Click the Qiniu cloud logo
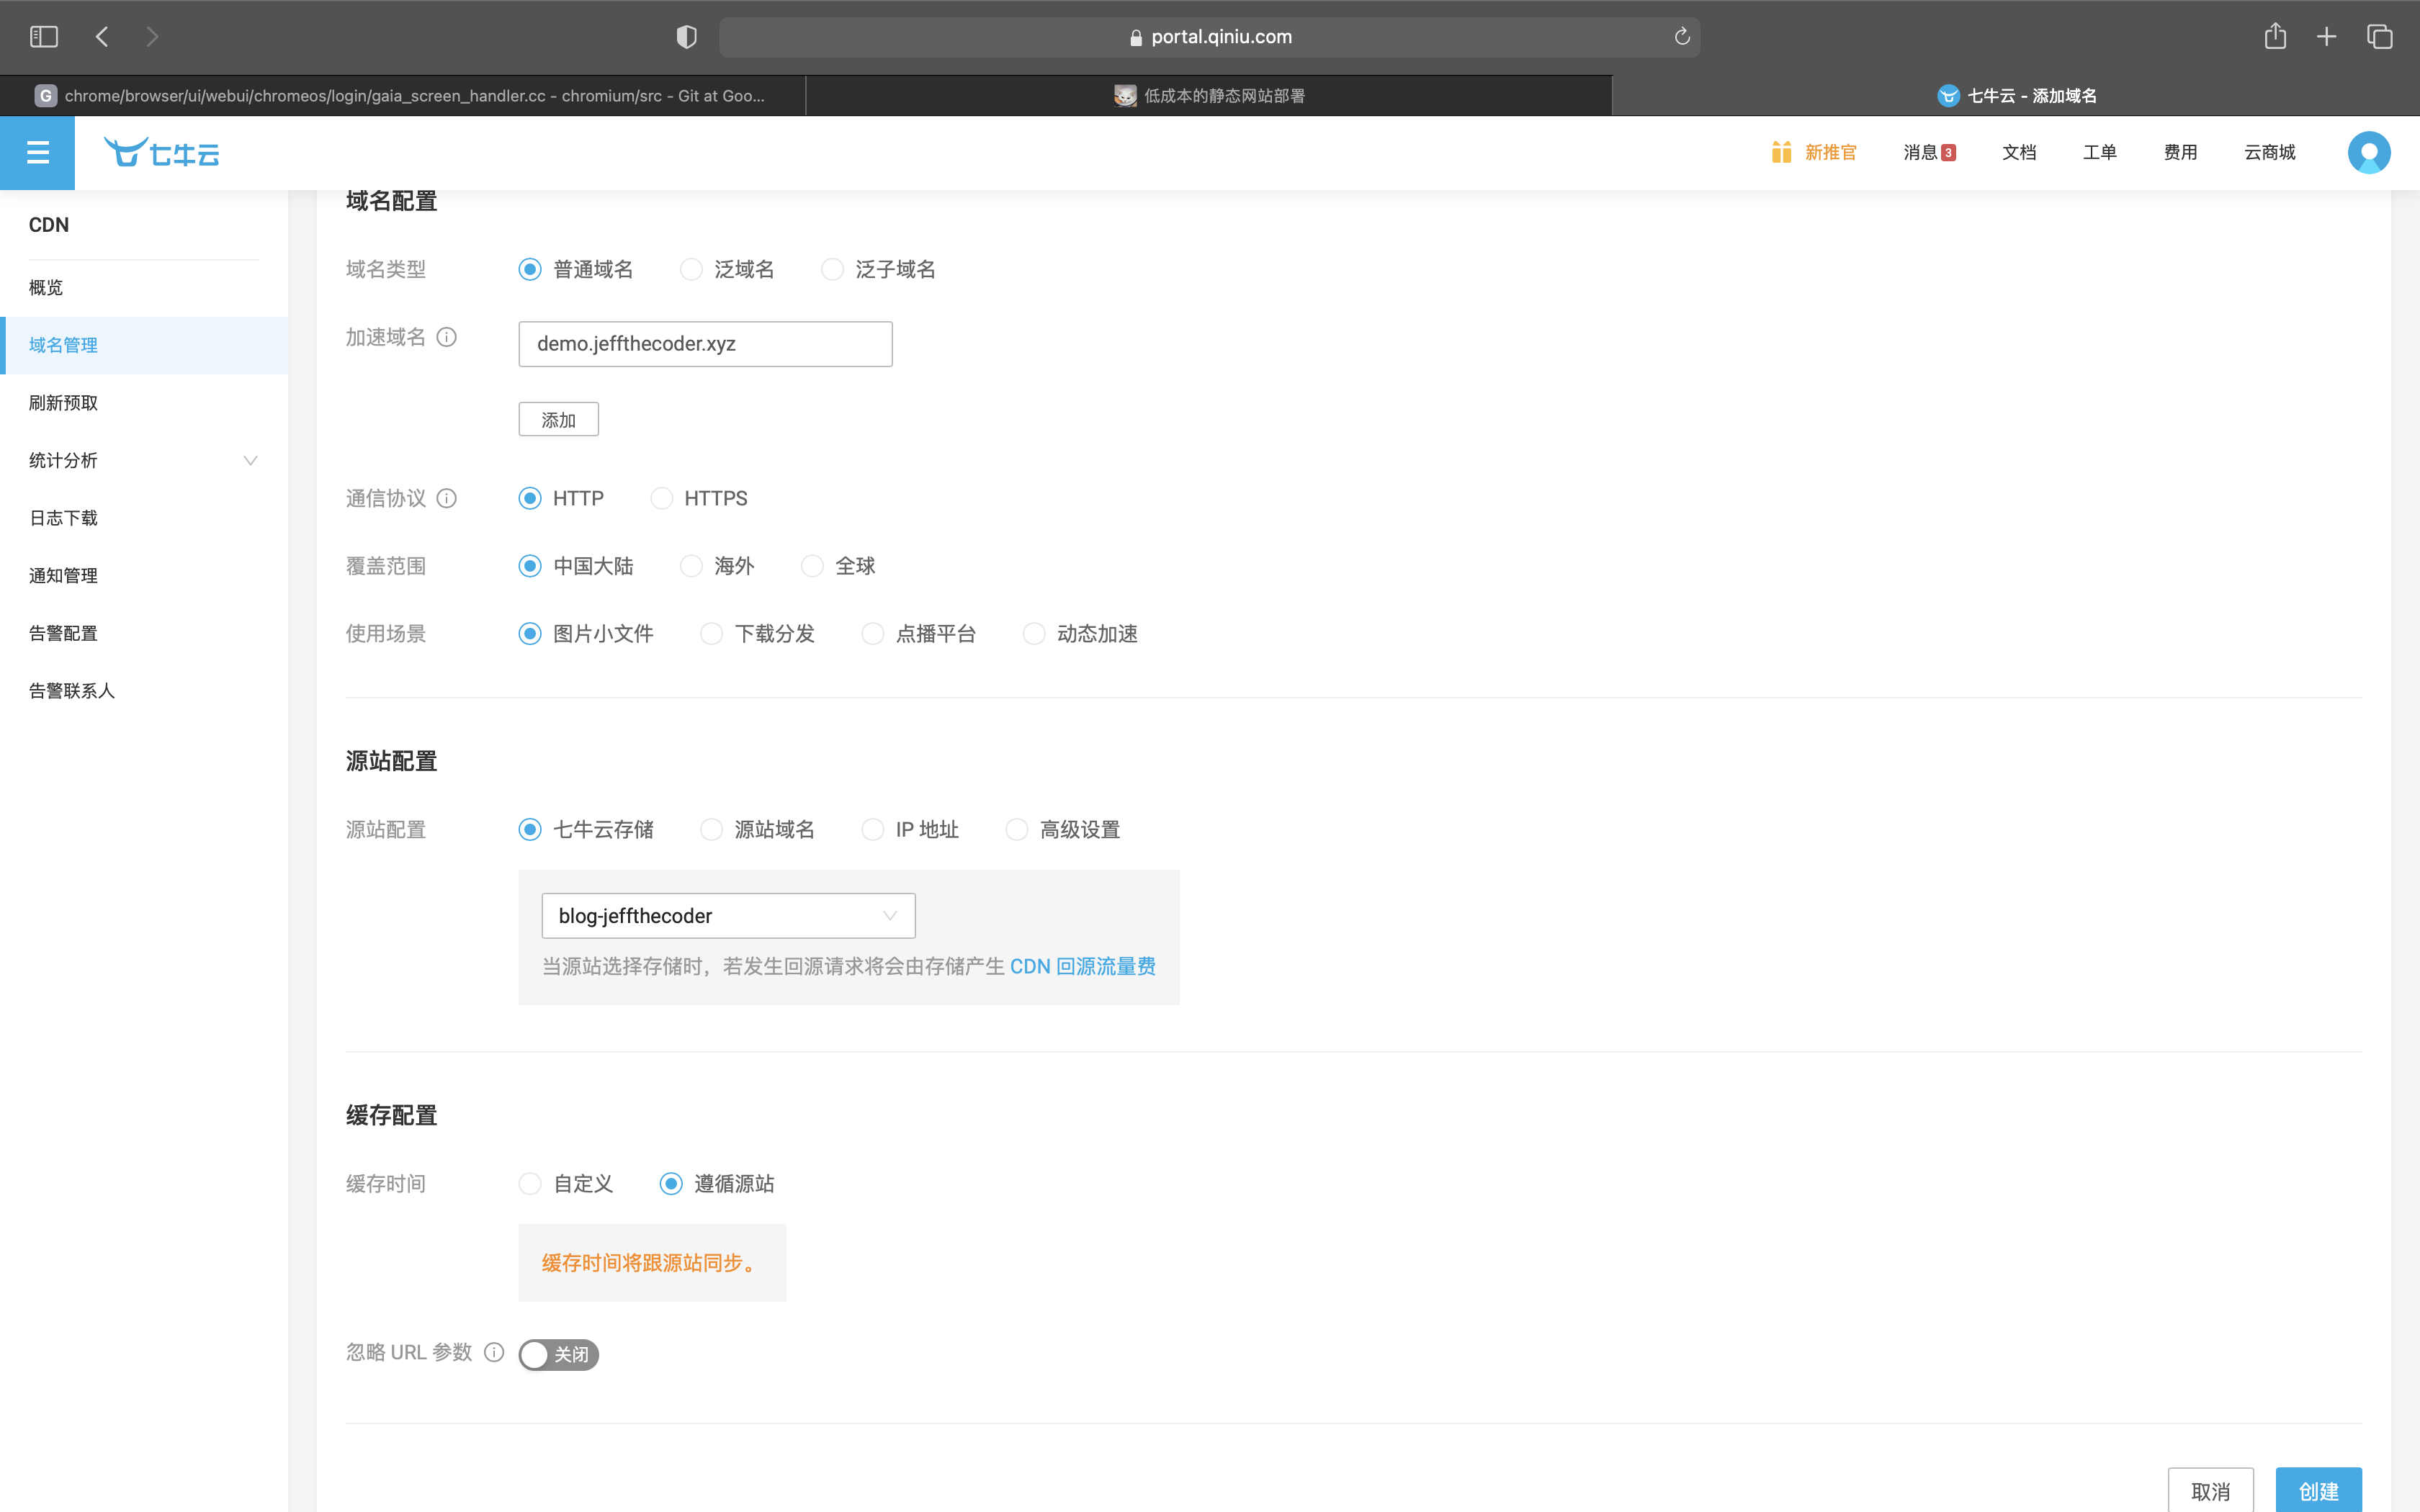The width and height of the screenshot is (2420, 1512). (162, 152)
